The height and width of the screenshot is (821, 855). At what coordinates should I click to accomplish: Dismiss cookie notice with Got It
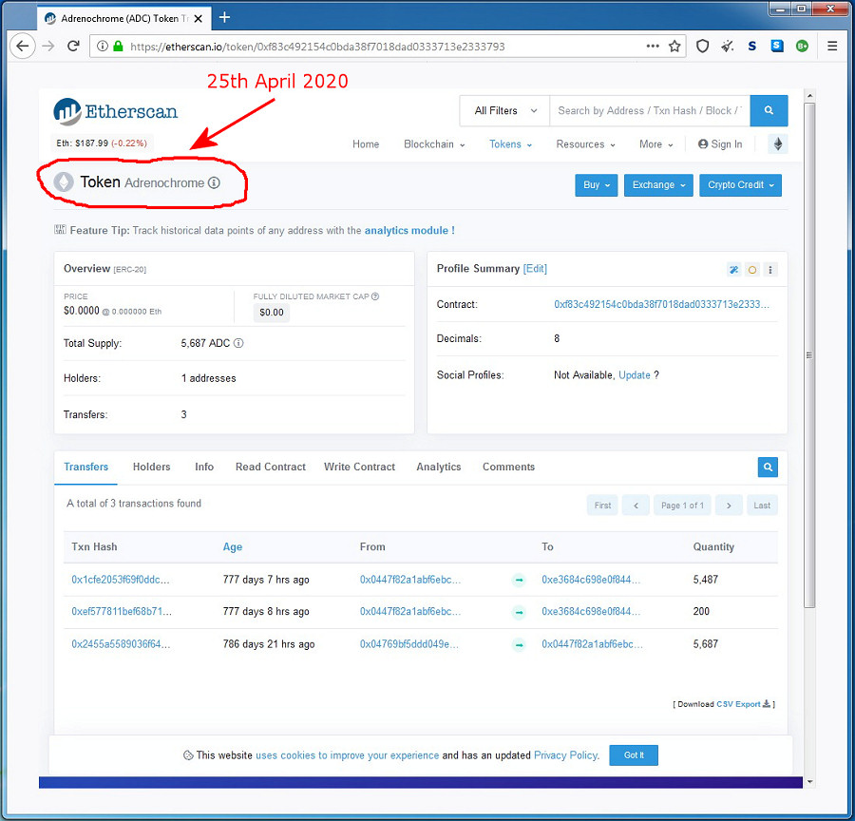point(634,755)
